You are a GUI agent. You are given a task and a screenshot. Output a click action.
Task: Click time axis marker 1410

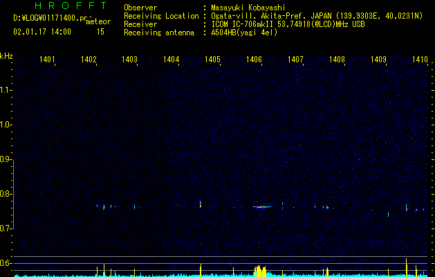click(x=420, y=59)
